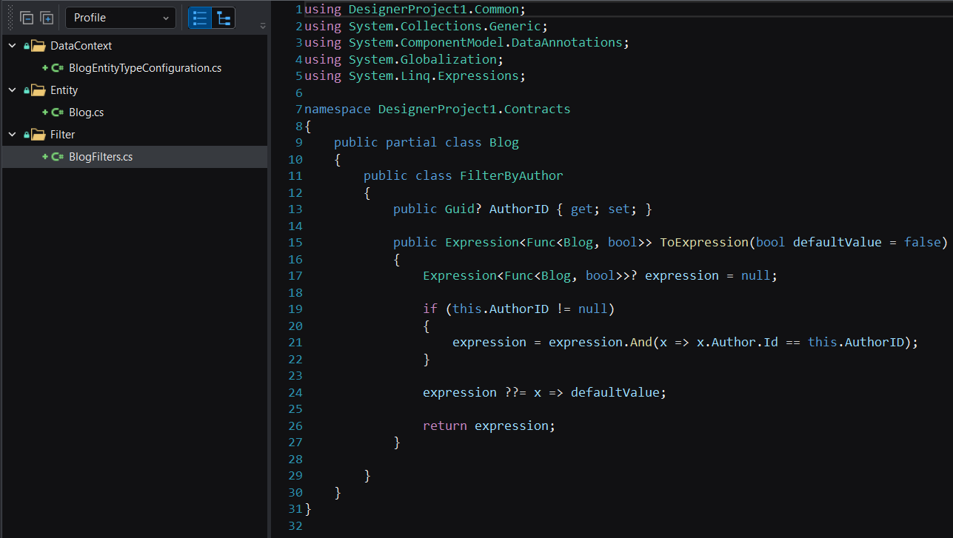This screenshot has width=953, height=538.
Task: Switch to the flat list view mode
Action: [199, 18]
